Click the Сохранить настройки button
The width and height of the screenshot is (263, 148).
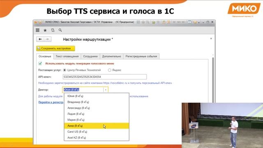click(55, 49)
